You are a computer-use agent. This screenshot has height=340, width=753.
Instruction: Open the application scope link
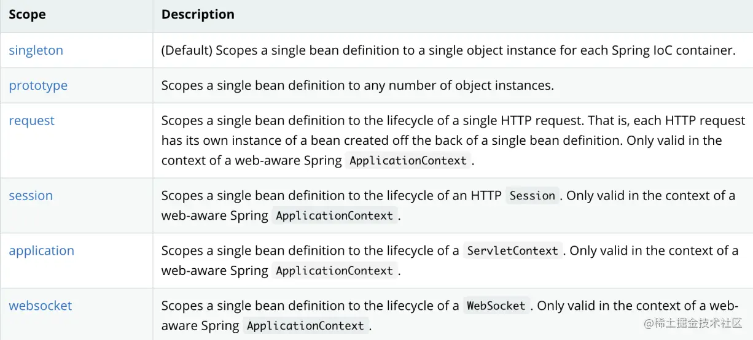pyautogui.click(x=41, y=250)
